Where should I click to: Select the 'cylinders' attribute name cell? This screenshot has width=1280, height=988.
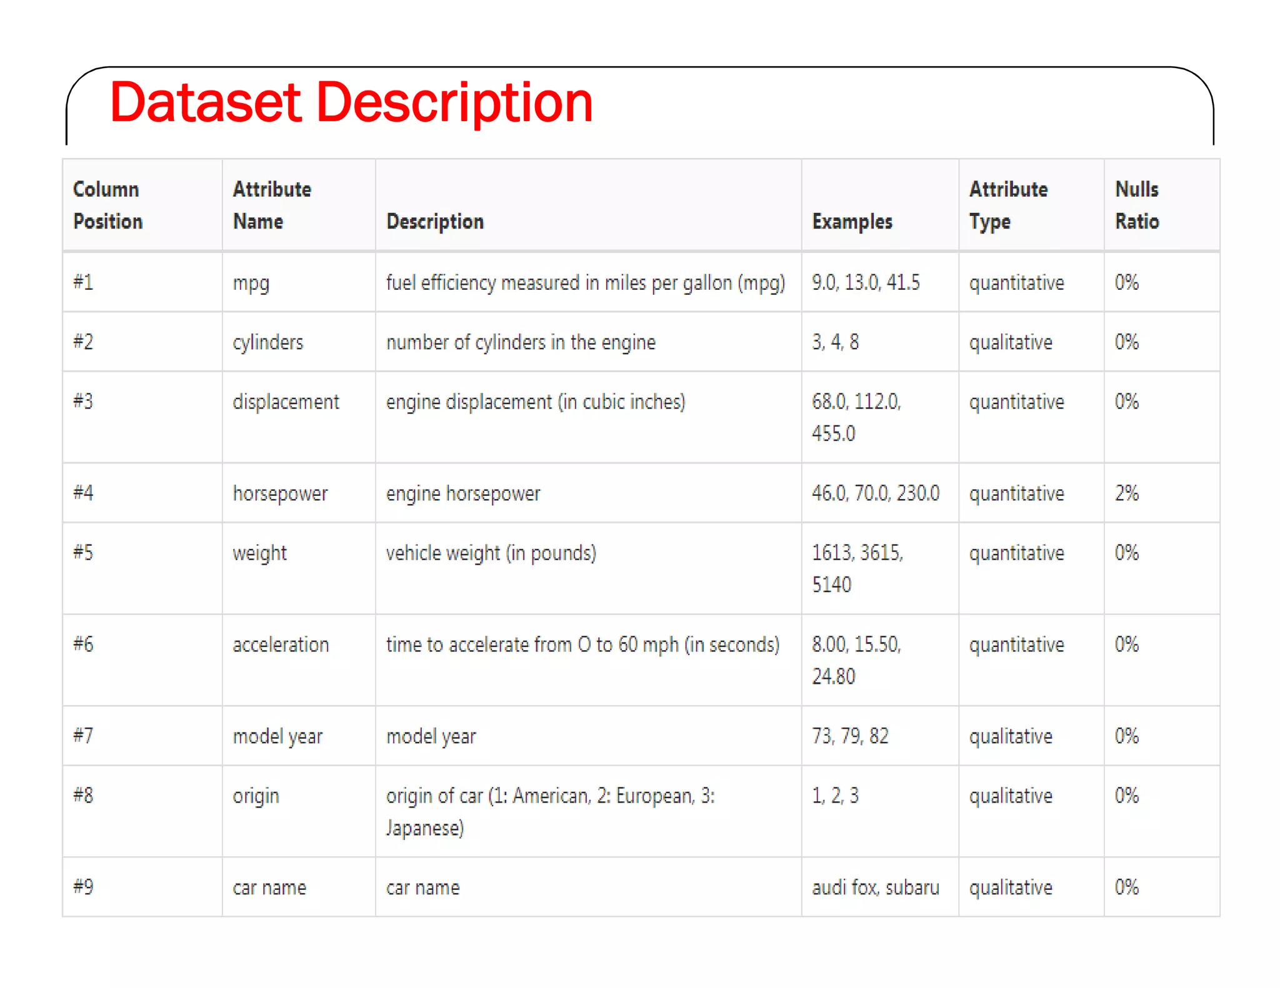pos(299,342)
